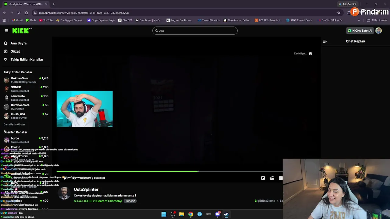390x219 pixels.
Task: Open sanverefe followed channel
Action: 26,98
